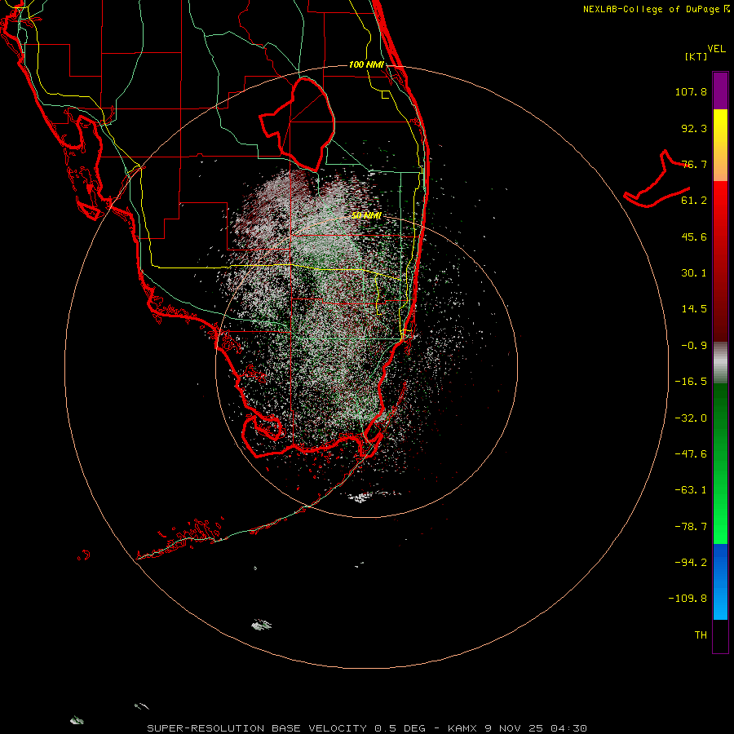Click the yellow segment of the velocity color bar
The width and height of the screenshot is (734, 734).
(720, 145)
